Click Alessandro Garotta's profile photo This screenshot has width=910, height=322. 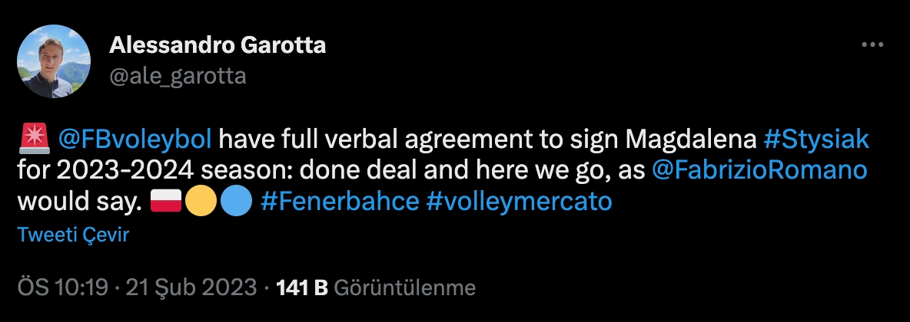click(54, 61)
